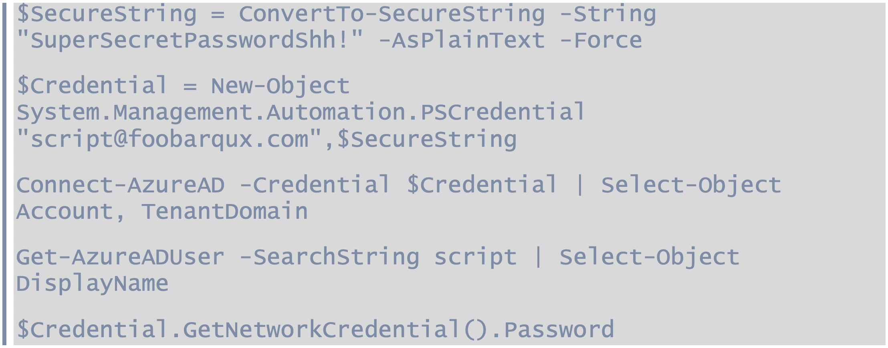Click the $SecureString variable at top

[x=107, y=14]
